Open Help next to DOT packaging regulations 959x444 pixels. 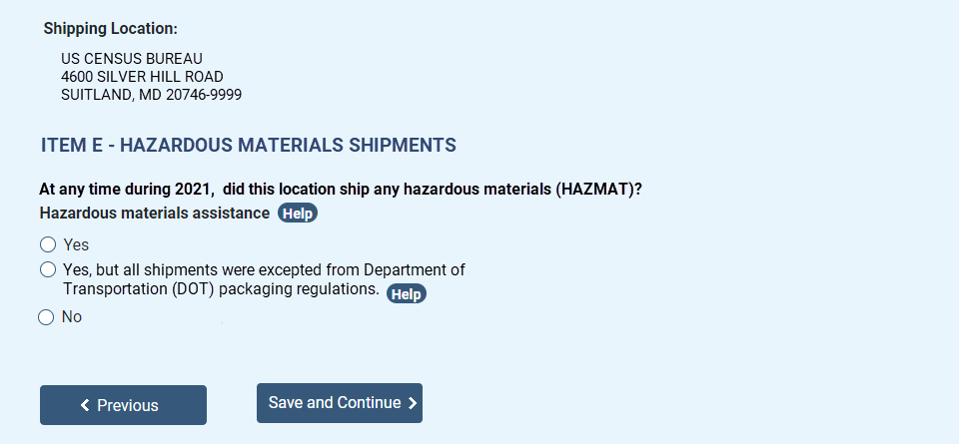tap(406, 293)
